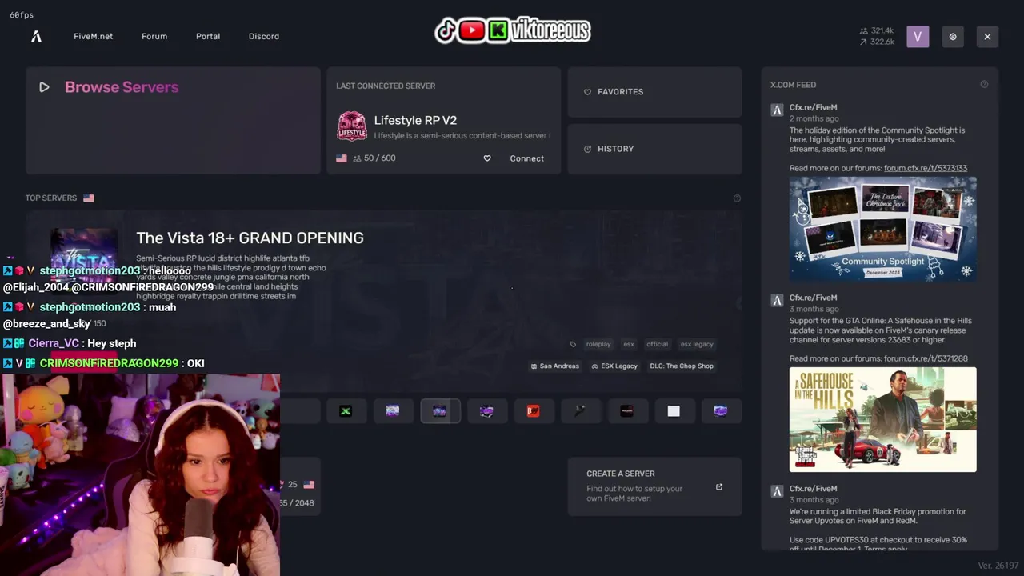Click the tag icon before roleplay
This screenshot has width=1024, height=576.
pos(573,344)
